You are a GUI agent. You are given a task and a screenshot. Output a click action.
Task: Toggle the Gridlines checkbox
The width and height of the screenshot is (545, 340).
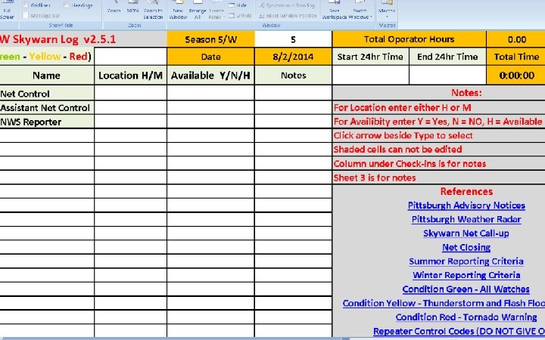26,5
